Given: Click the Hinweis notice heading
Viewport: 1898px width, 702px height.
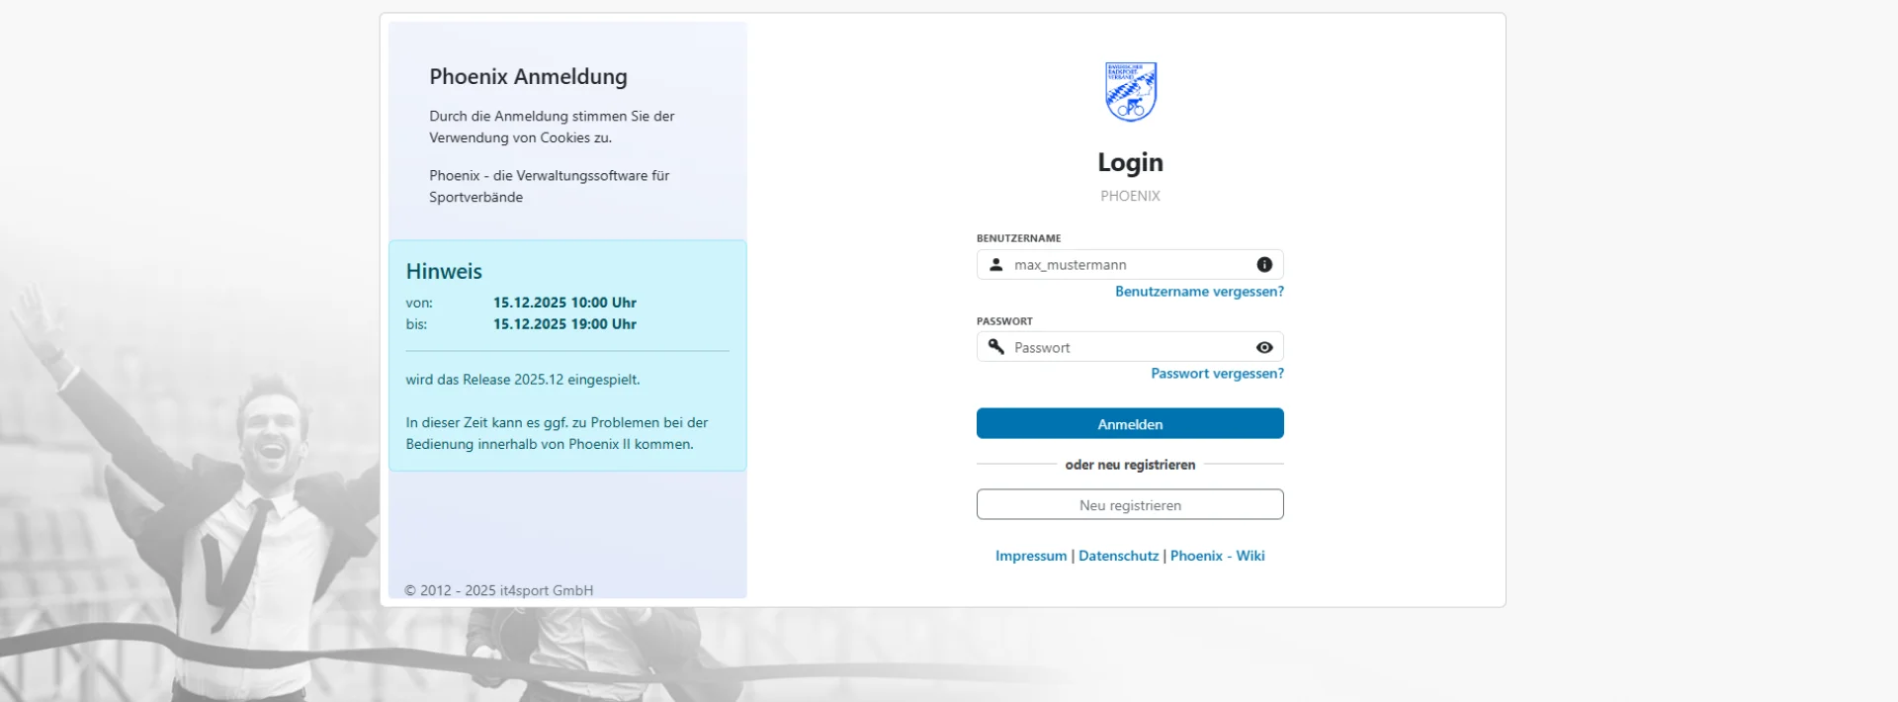Looking at the screenshot, I should pyautogui.click(x=444, y=271).
